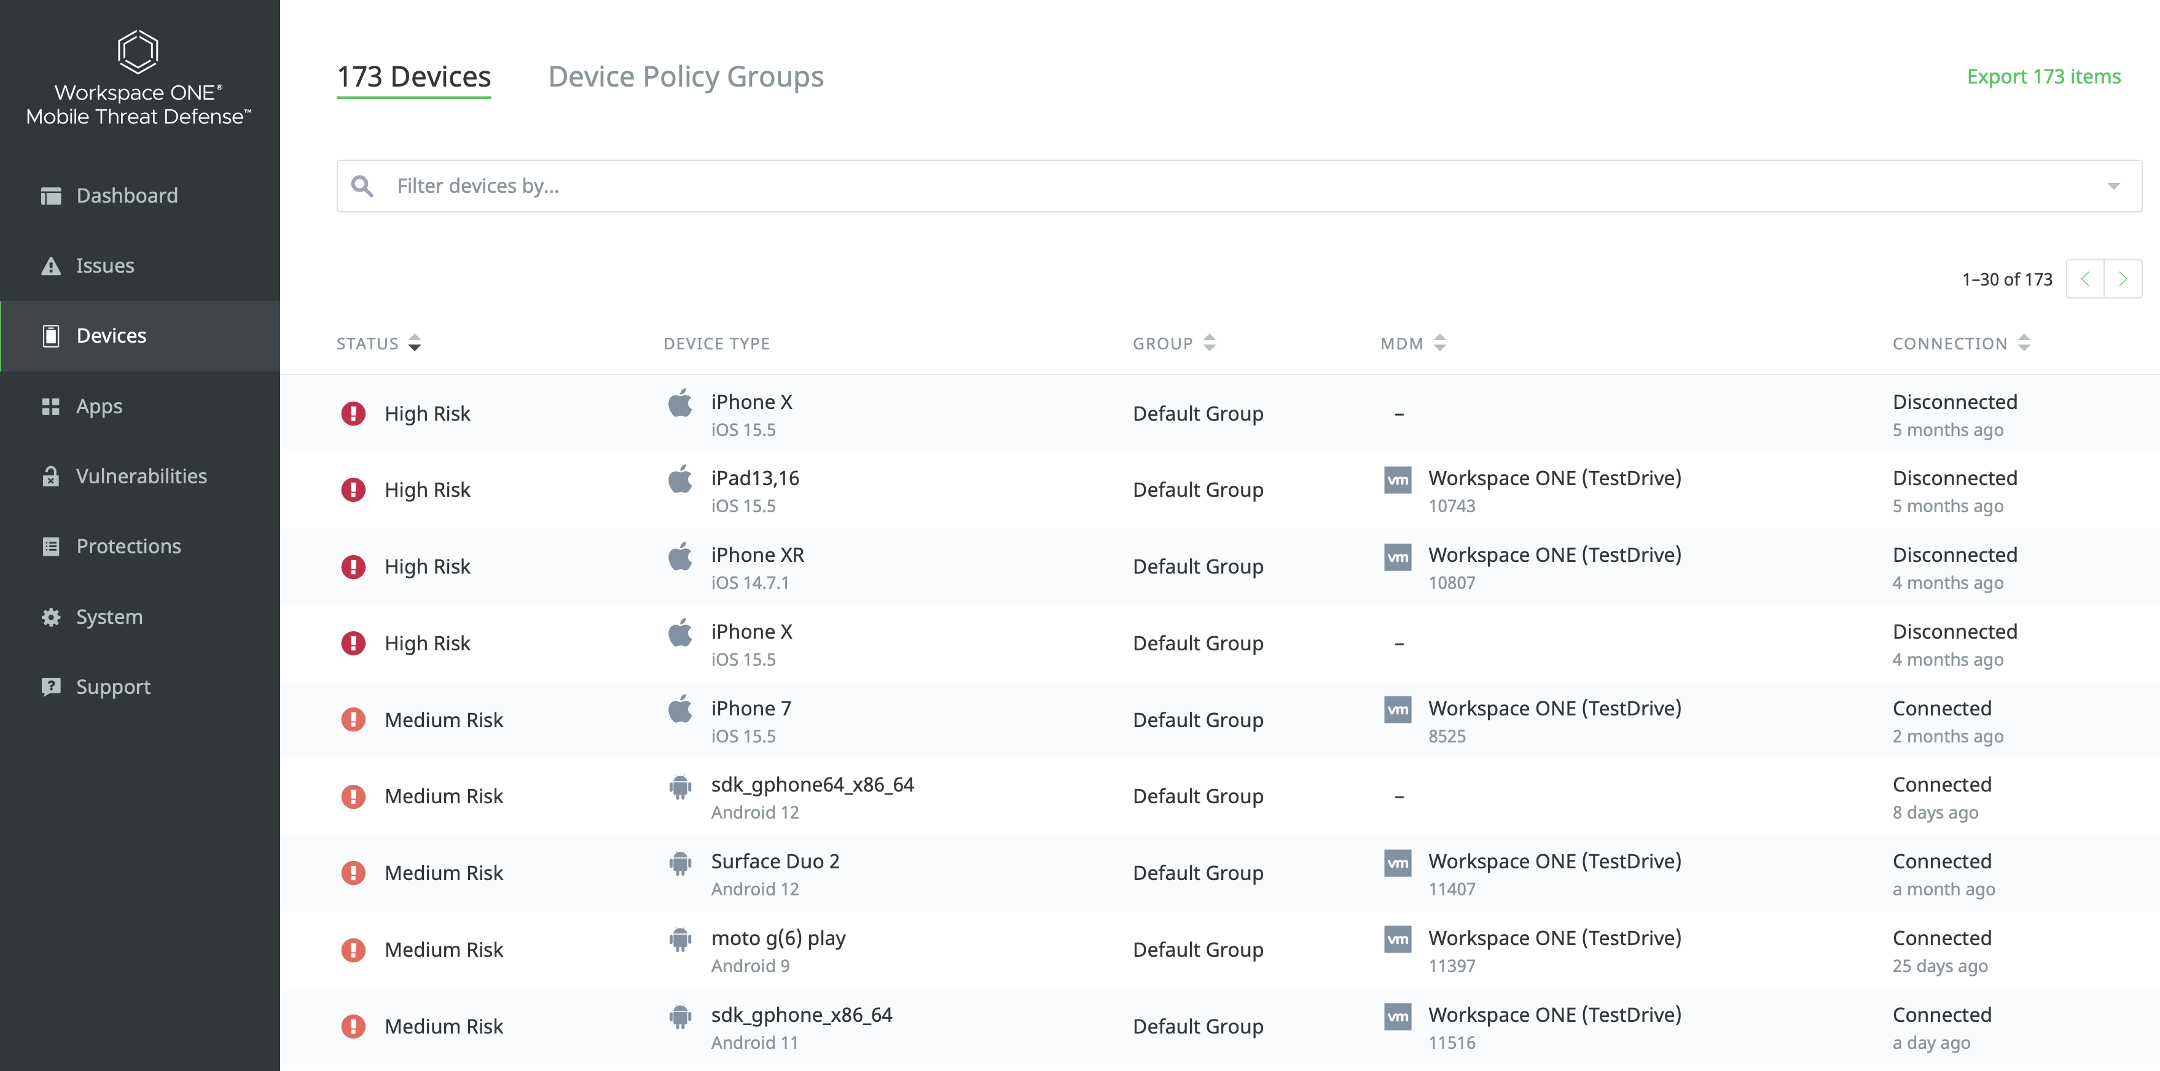The height and width of the screenshot is (1071, 2160).
Task: Click the High Risk alert icon for iPhone X
Action: (354, 413)
